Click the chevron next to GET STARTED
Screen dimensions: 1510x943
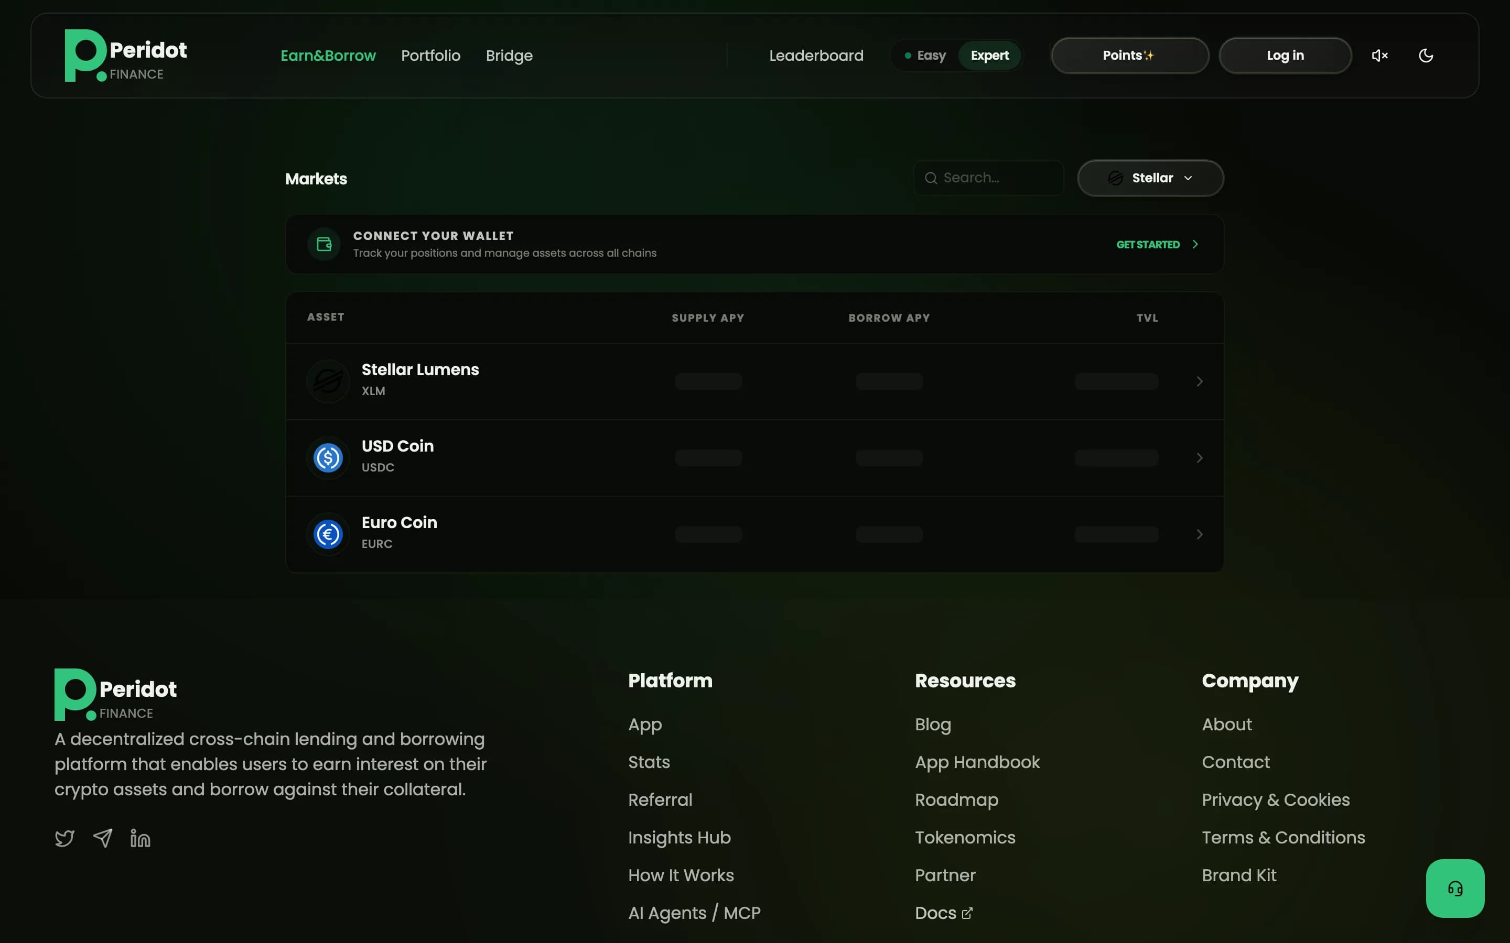pyautogui.click(x=1195, y=245)
